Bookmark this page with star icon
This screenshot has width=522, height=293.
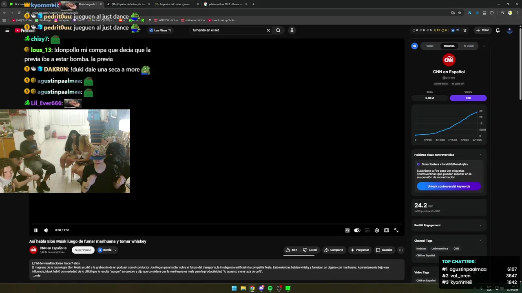tap(460, 13)
